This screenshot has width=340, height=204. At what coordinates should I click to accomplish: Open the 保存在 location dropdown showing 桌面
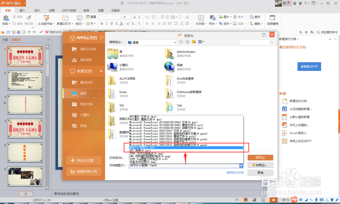152,42
